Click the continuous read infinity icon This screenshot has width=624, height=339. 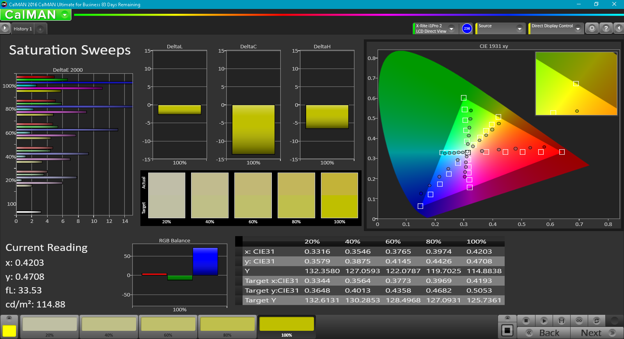click(579, 321)
